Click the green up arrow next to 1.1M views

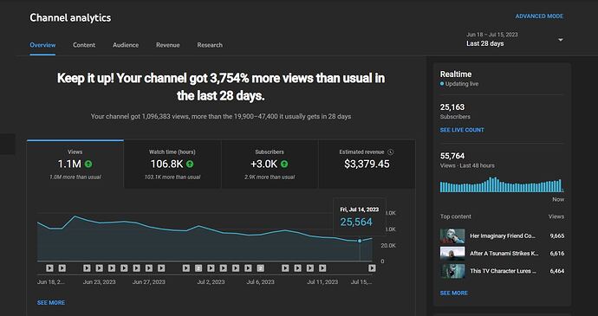point(88,164)
